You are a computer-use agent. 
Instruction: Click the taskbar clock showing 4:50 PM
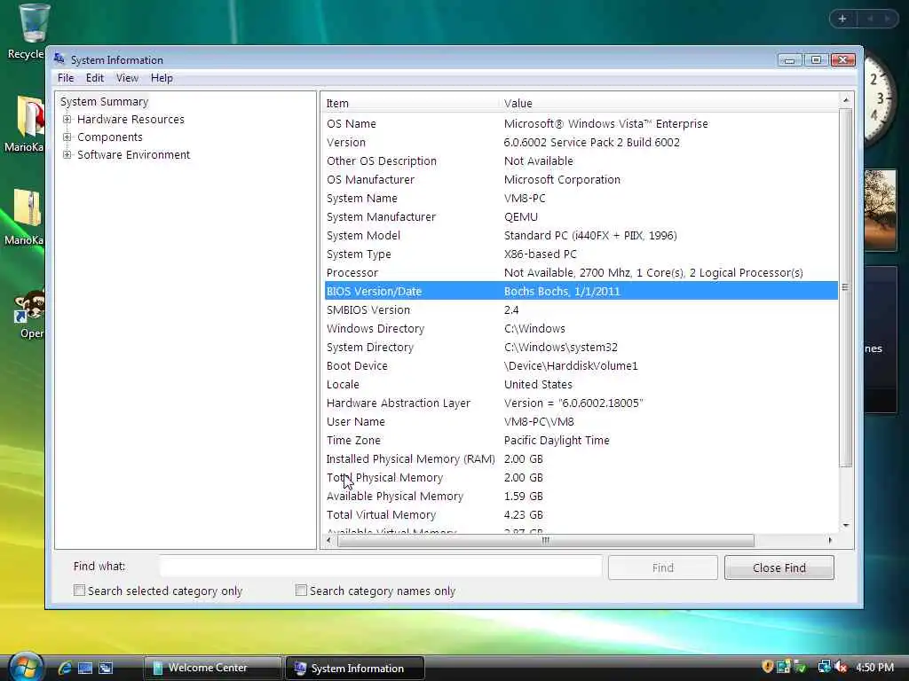tap(874, 667)
